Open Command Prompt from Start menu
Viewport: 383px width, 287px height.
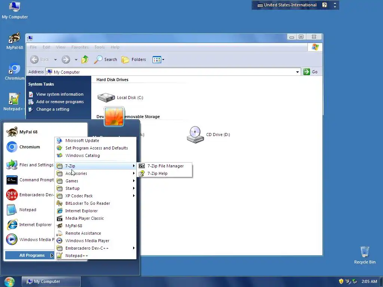coord(29,180)
